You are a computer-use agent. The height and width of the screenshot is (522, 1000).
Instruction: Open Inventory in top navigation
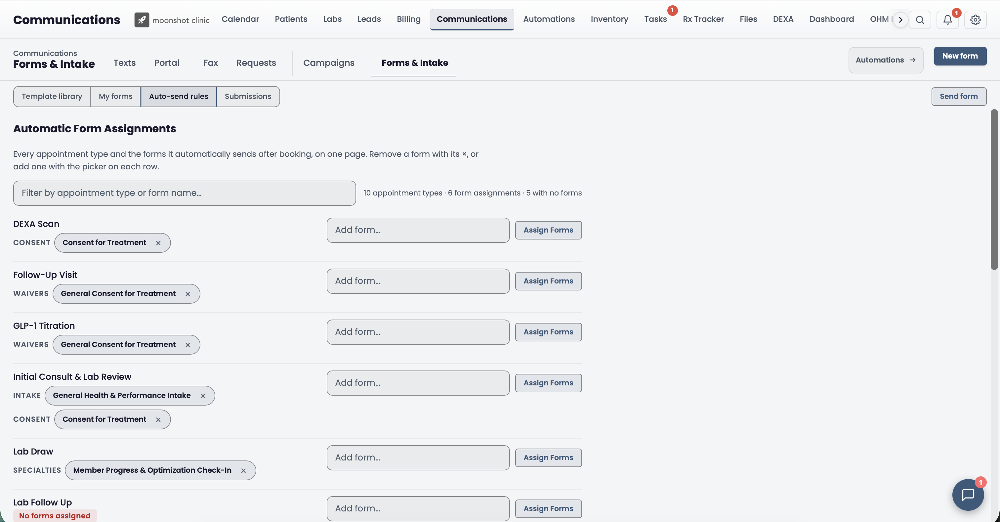(x=609, y=19)
